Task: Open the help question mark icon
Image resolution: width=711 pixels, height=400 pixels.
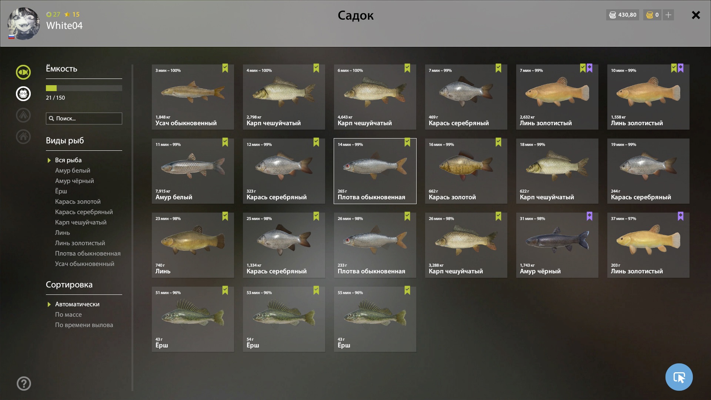Action: tap(24, 383)
